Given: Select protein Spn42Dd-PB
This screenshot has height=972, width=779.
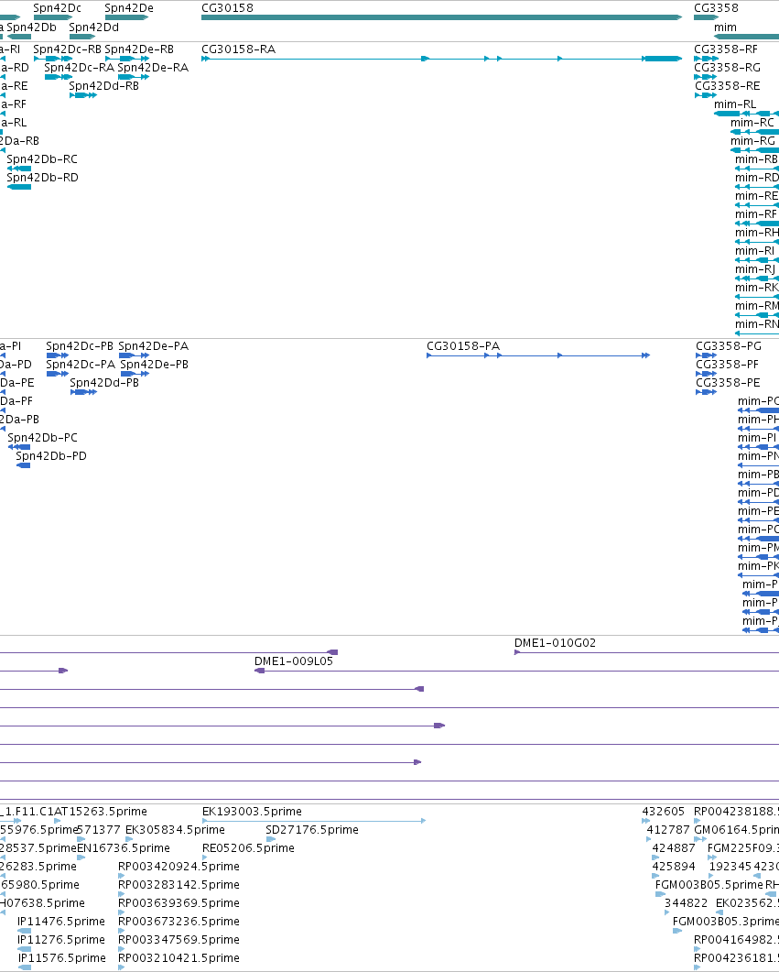Looking at the screenshot, I should (104, 382).
